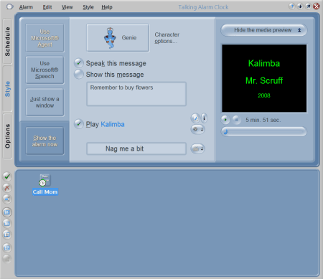Open the Character options link
323x279 pixels.
(167, 38)
